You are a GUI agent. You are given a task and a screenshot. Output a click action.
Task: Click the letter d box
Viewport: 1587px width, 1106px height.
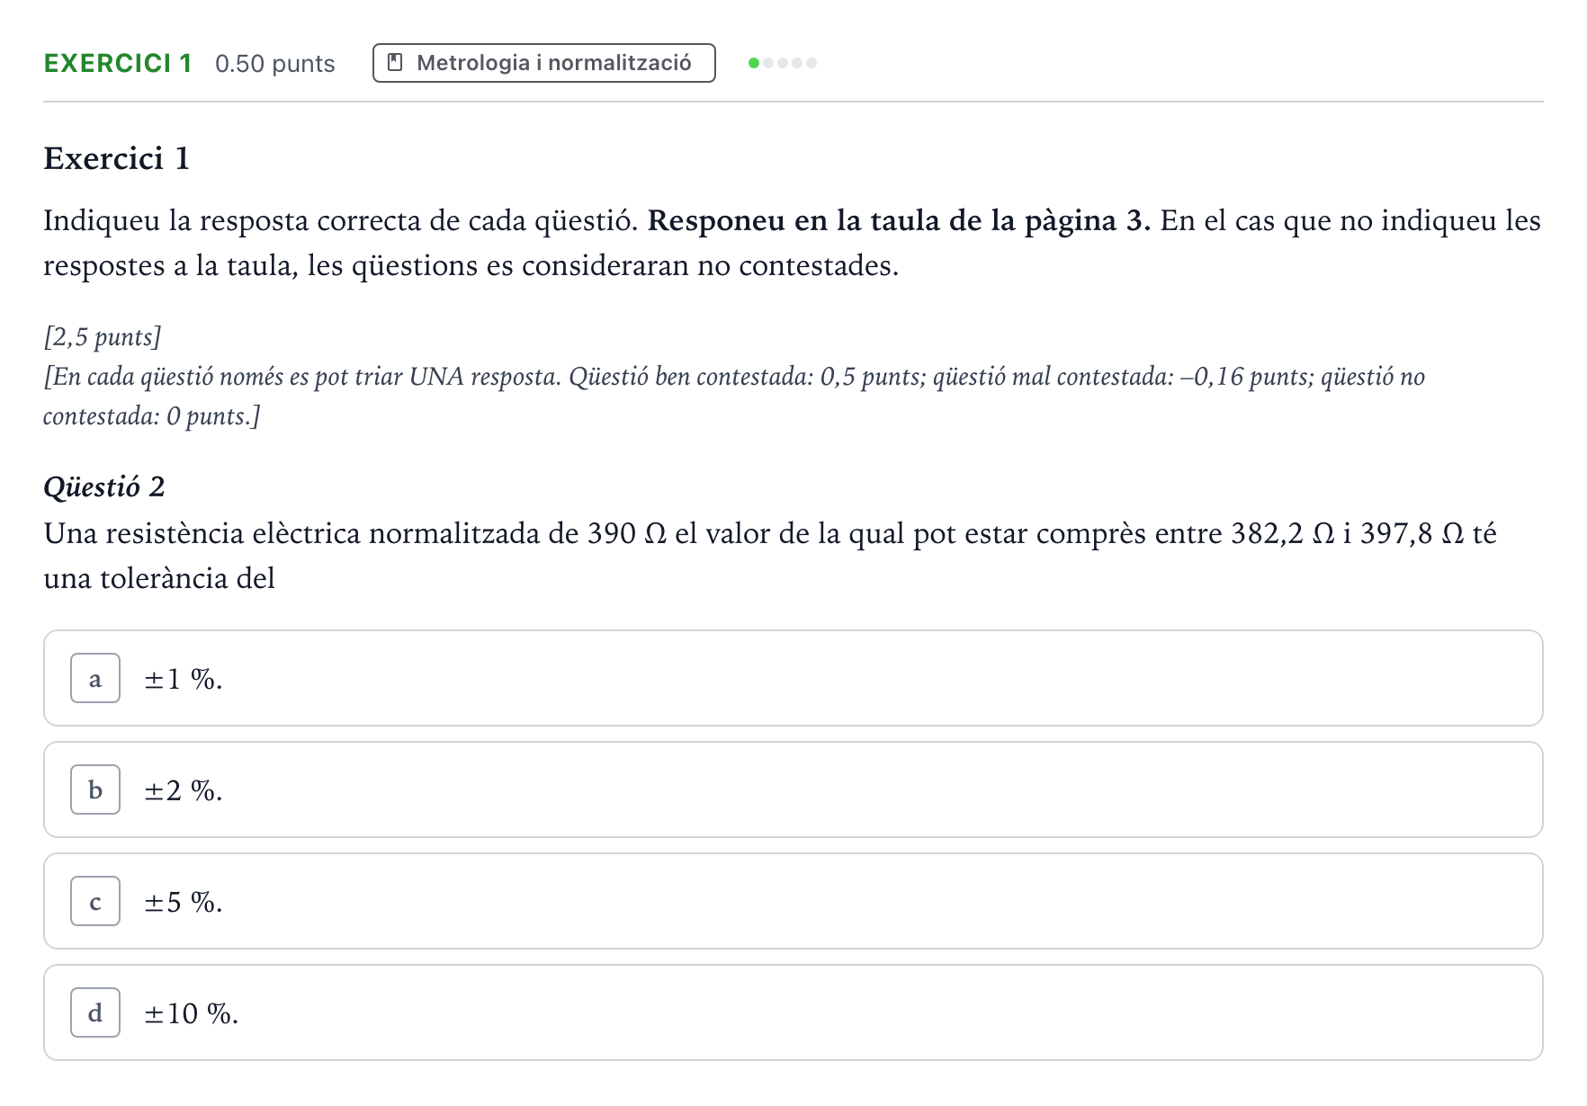click(x=95, y=1012)
